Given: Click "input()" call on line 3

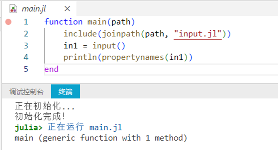Looking at the screenshot, I should click(109, 46).
